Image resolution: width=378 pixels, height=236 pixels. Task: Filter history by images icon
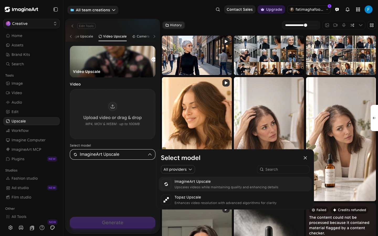327,25
